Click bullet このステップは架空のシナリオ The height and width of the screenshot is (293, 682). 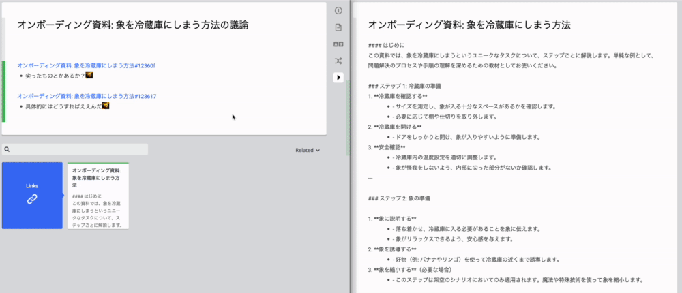[517, 280]
